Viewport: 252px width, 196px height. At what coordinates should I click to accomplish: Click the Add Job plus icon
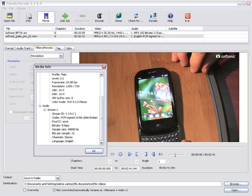(x=65, y=16)
